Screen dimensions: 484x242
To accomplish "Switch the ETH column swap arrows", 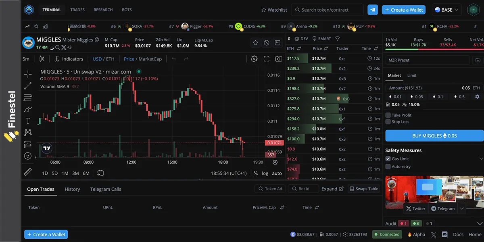I will click(x=299, y=48).
